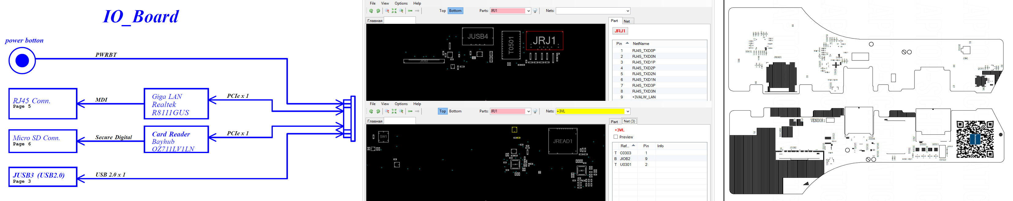The width and height of the screenshot is (1013, 201).
Task: Click fit-to-window icon in lower viewer toolbar
Action: [394, 111]
